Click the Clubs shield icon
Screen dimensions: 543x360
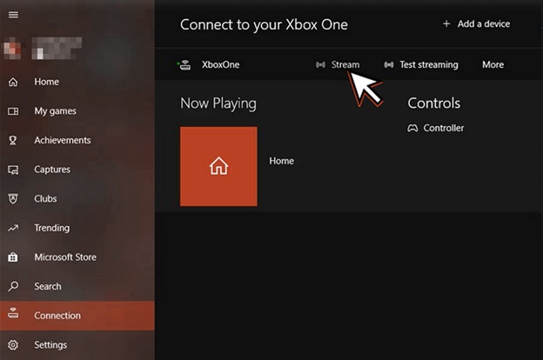(x=13, y=198)
